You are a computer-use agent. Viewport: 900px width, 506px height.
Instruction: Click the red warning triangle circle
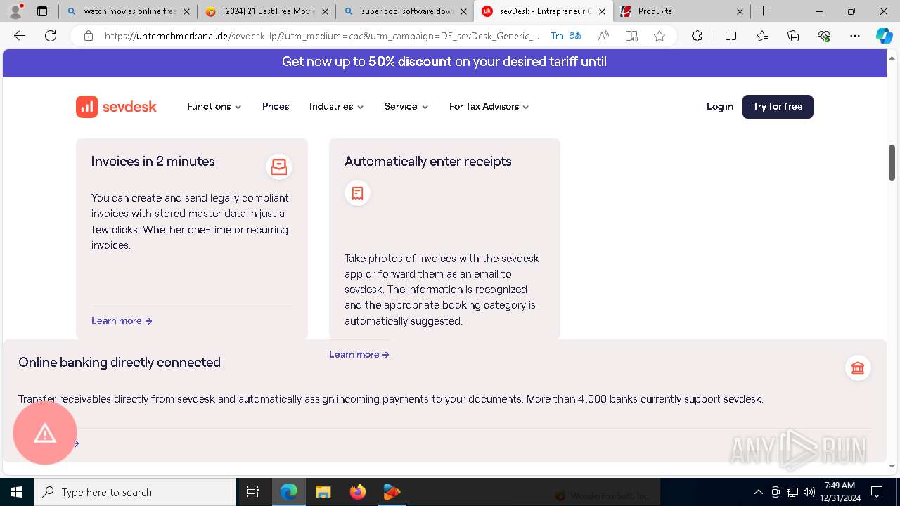[x=45, y=433]
